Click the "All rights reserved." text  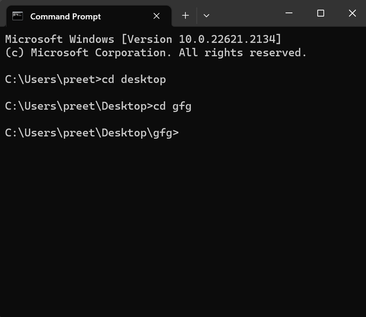click(243, 53)
